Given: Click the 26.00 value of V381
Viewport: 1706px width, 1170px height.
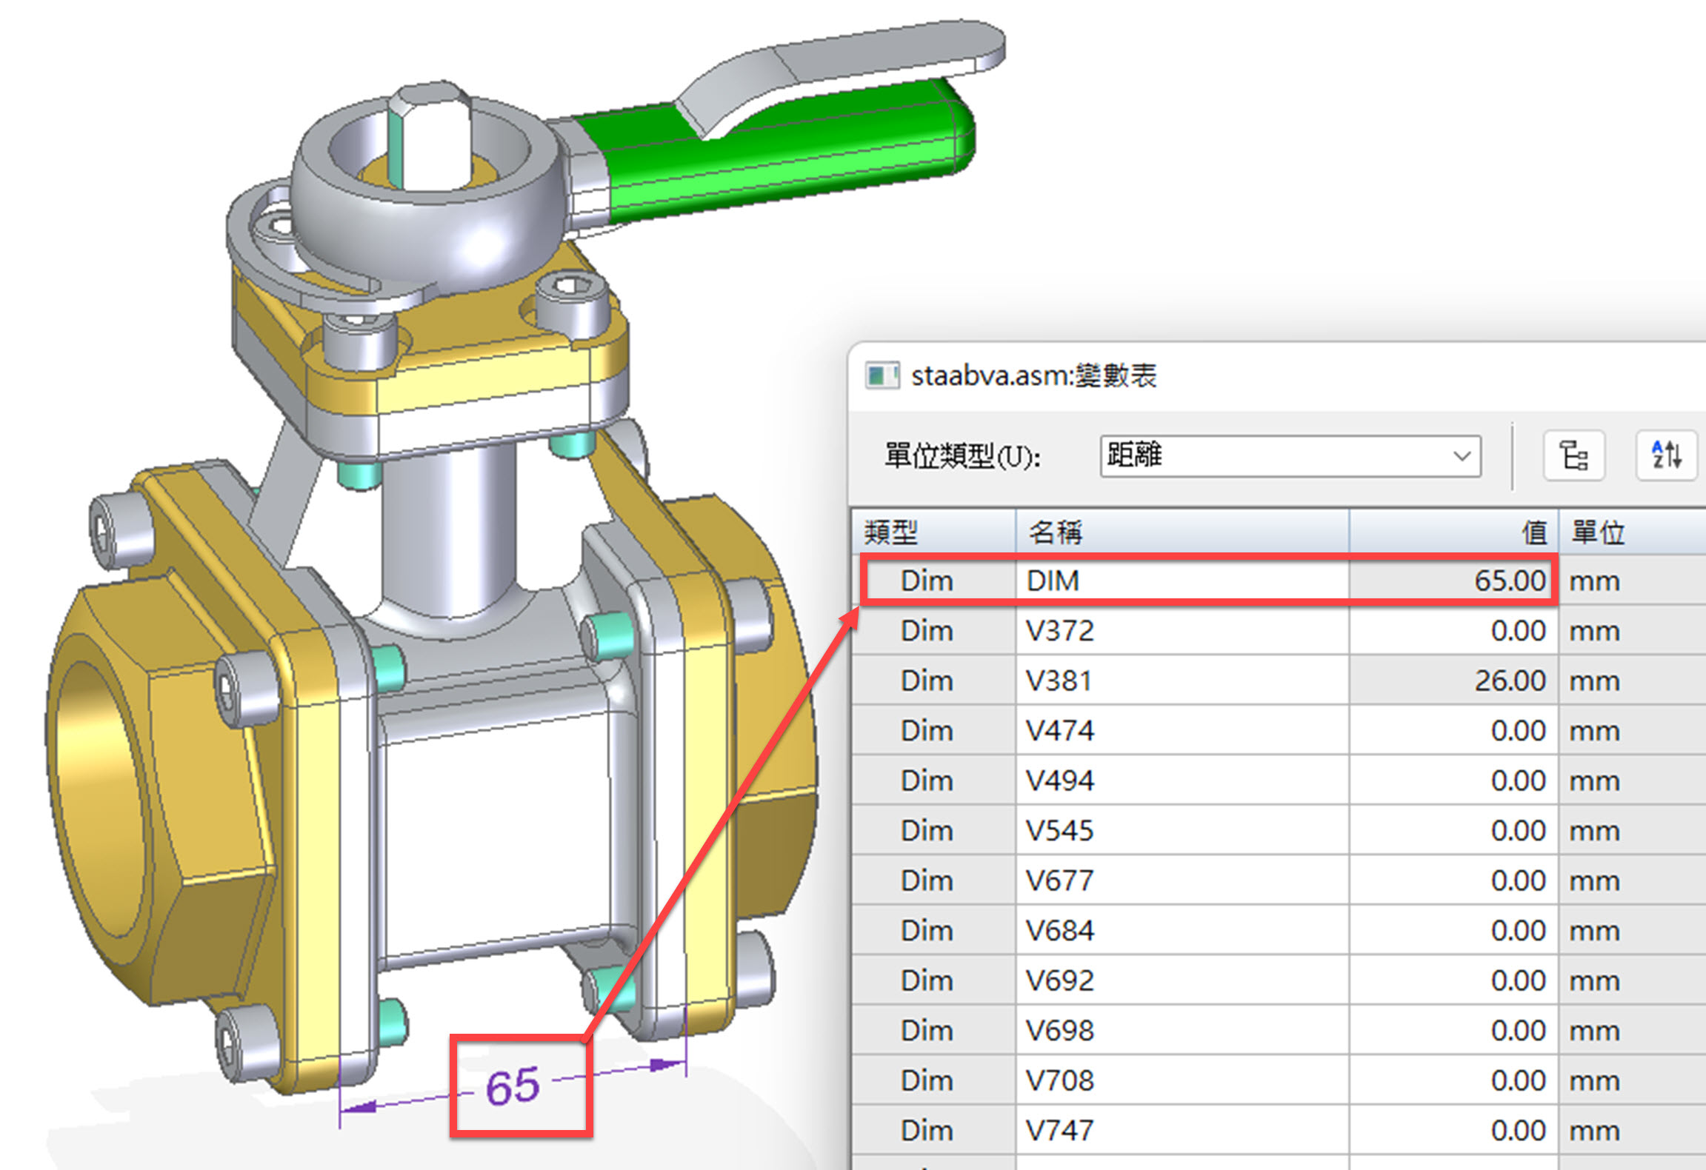Looking at the screenshot, I should (1453, 681).
